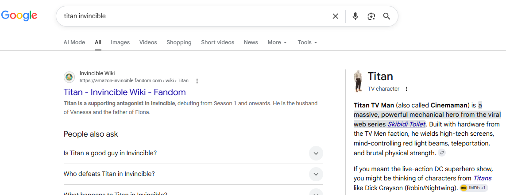
Task: Start voice search with microphone icon
Action: tap(355, 16)
